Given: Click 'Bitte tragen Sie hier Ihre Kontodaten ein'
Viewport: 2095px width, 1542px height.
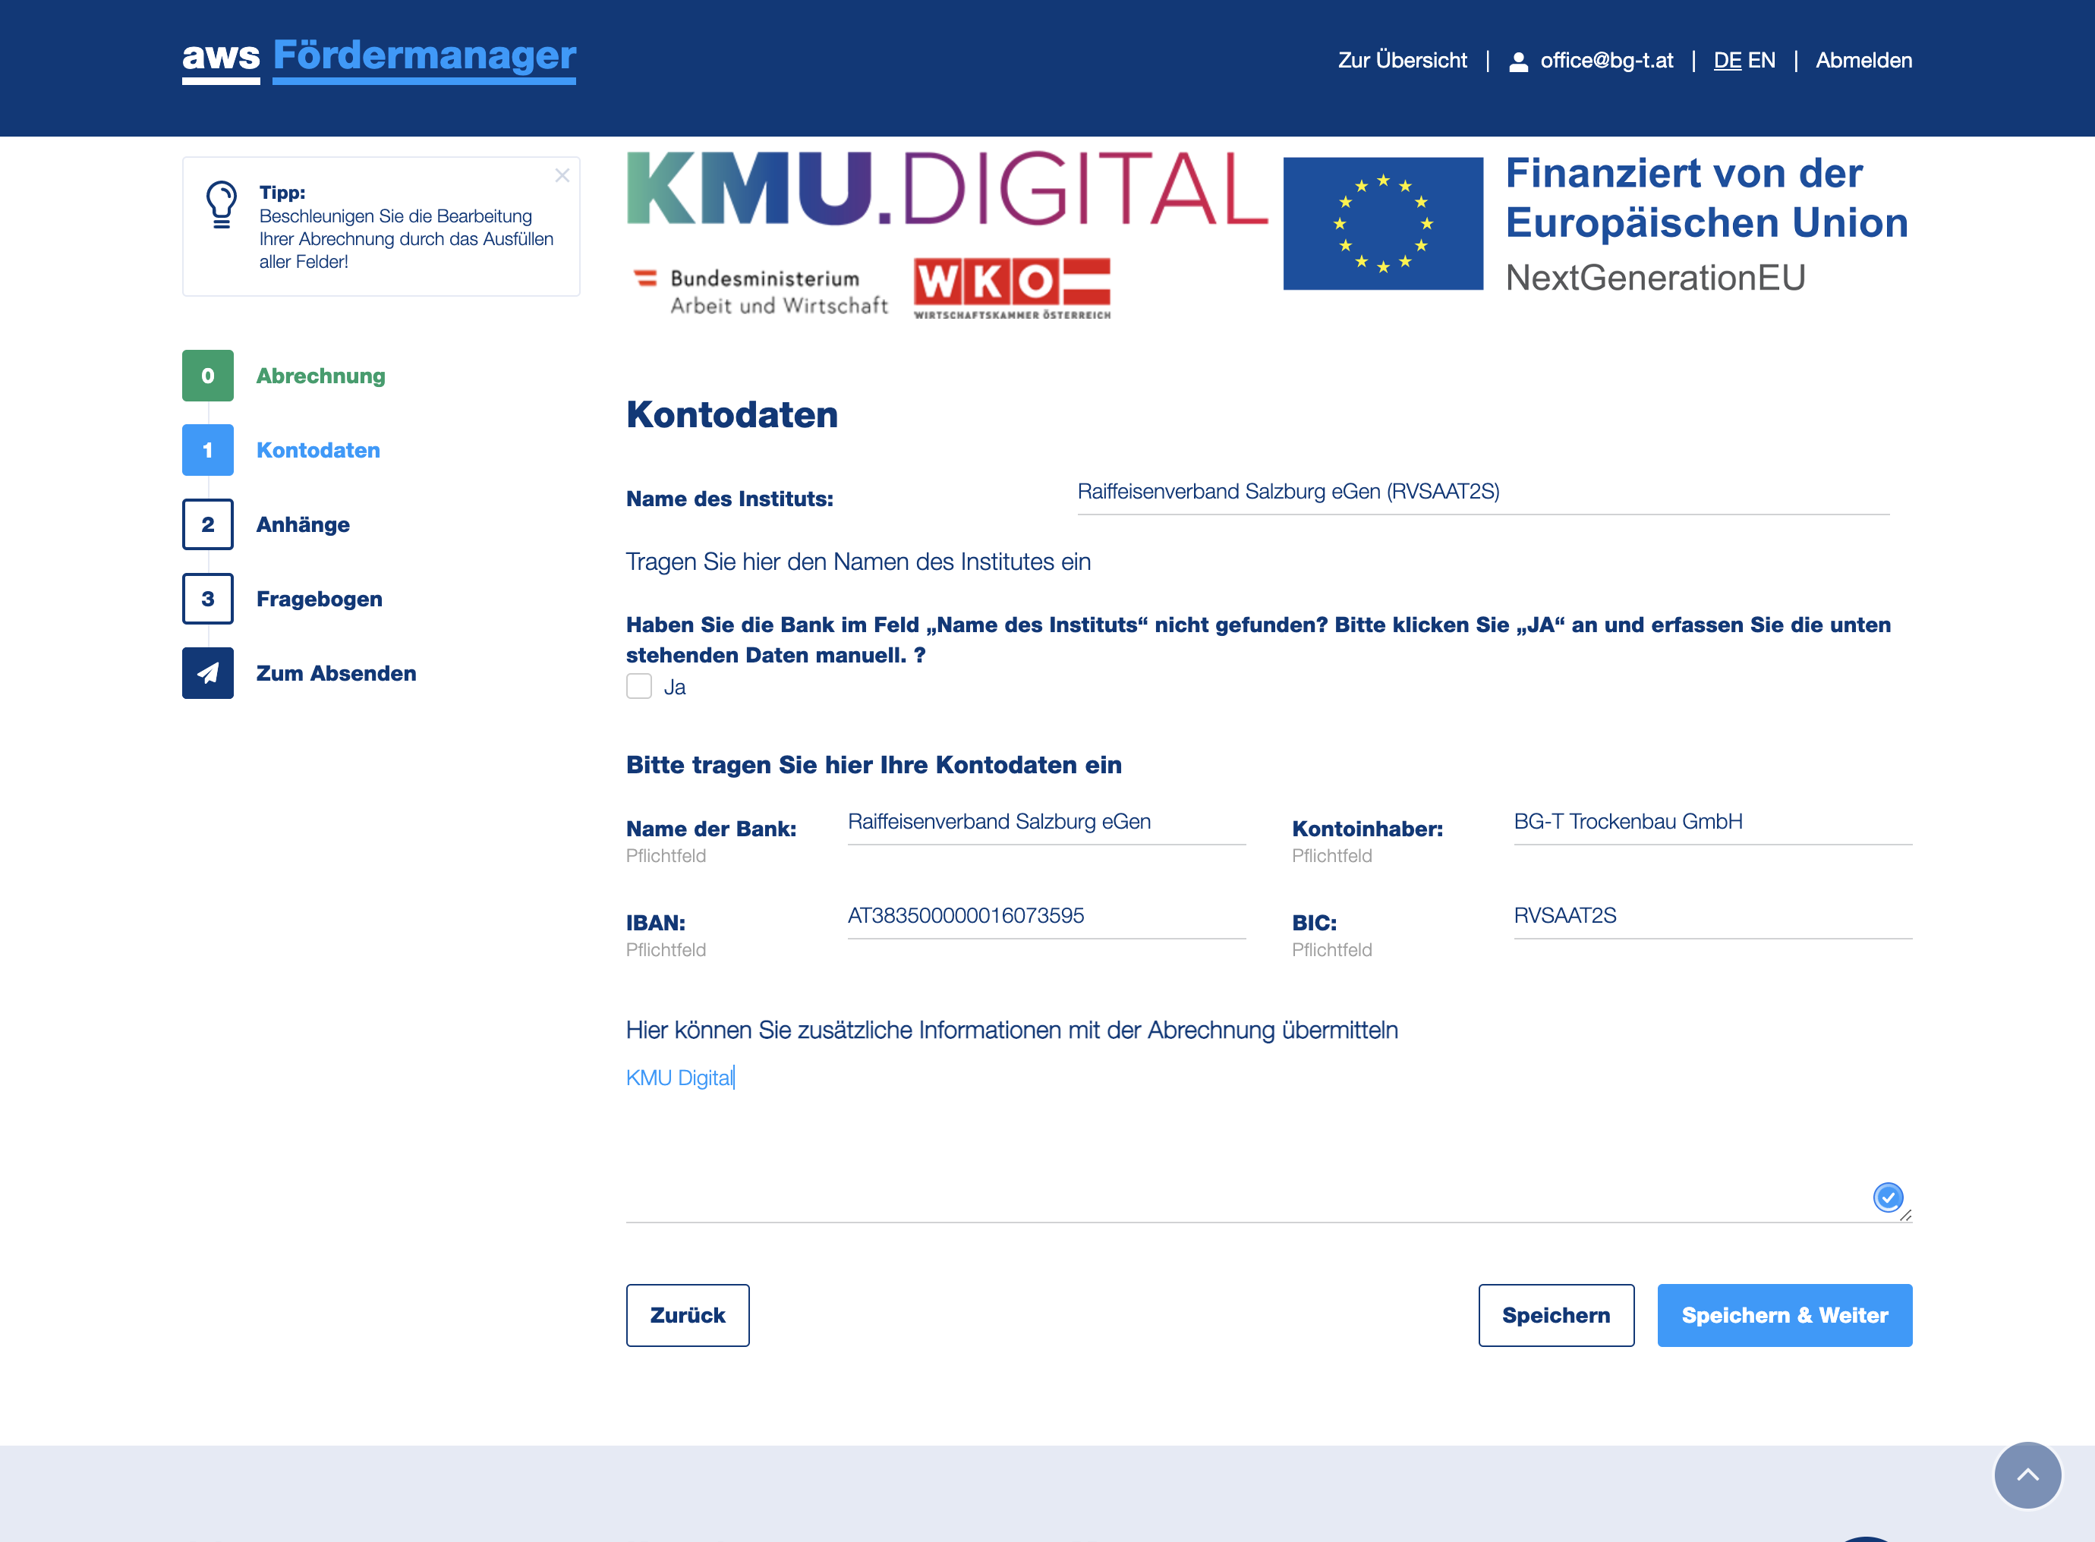Looking at the screenshot, I should click(x=874, y=764).
